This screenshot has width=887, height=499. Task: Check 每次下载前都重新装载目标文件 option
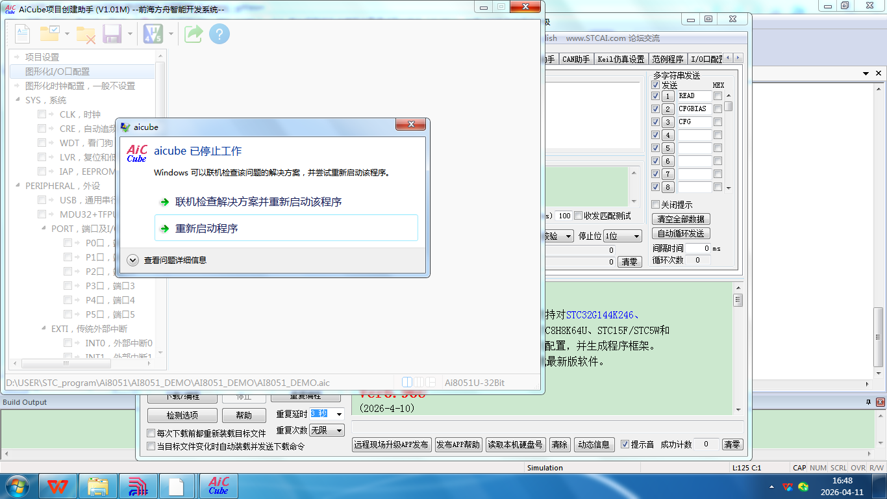151,433
